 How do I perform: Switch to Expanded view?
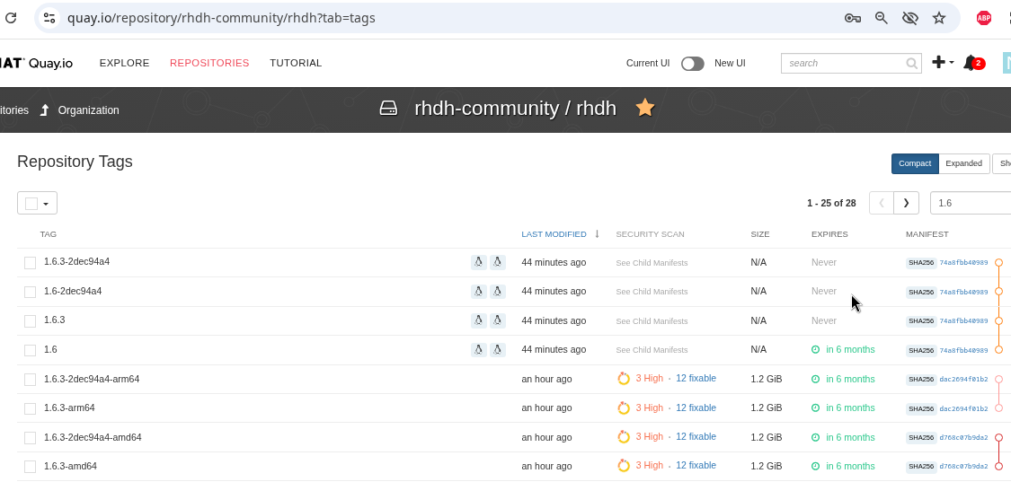point(963,163)
